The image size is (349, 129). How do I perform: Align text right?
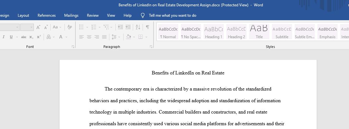coord(97,37)
